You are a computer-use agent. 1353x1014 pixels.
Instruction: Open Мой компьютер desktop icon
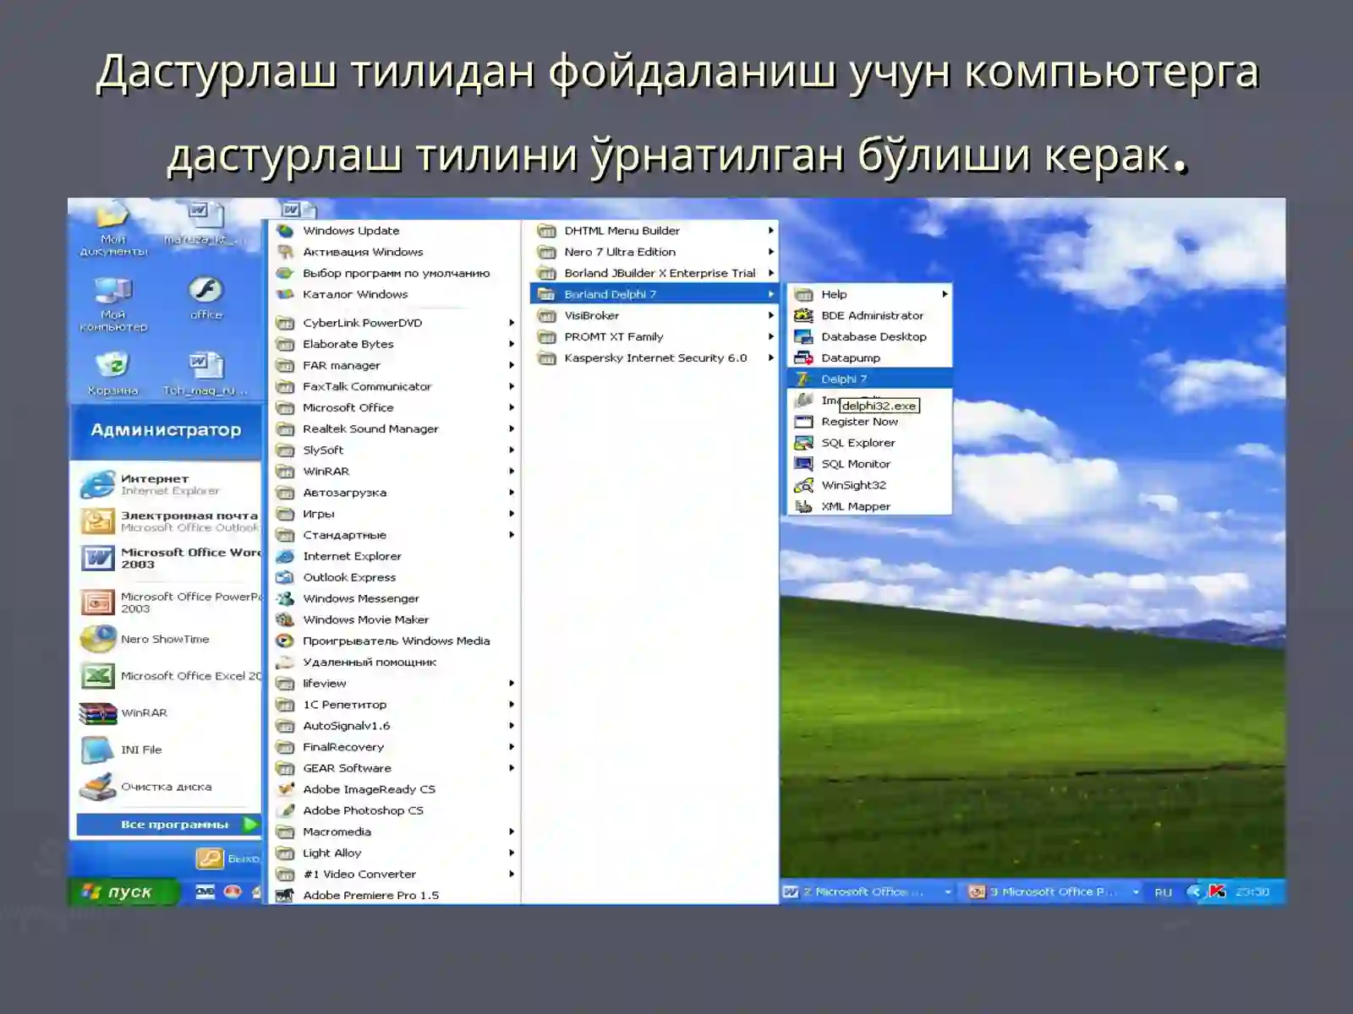113,303
